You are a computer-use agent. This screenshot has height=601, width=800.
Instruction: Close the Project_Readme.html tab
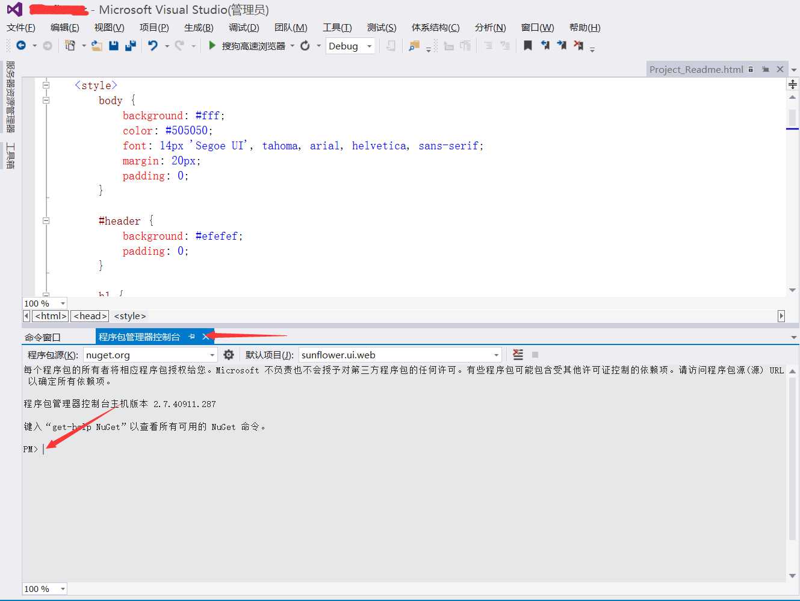tap(780, 69)
